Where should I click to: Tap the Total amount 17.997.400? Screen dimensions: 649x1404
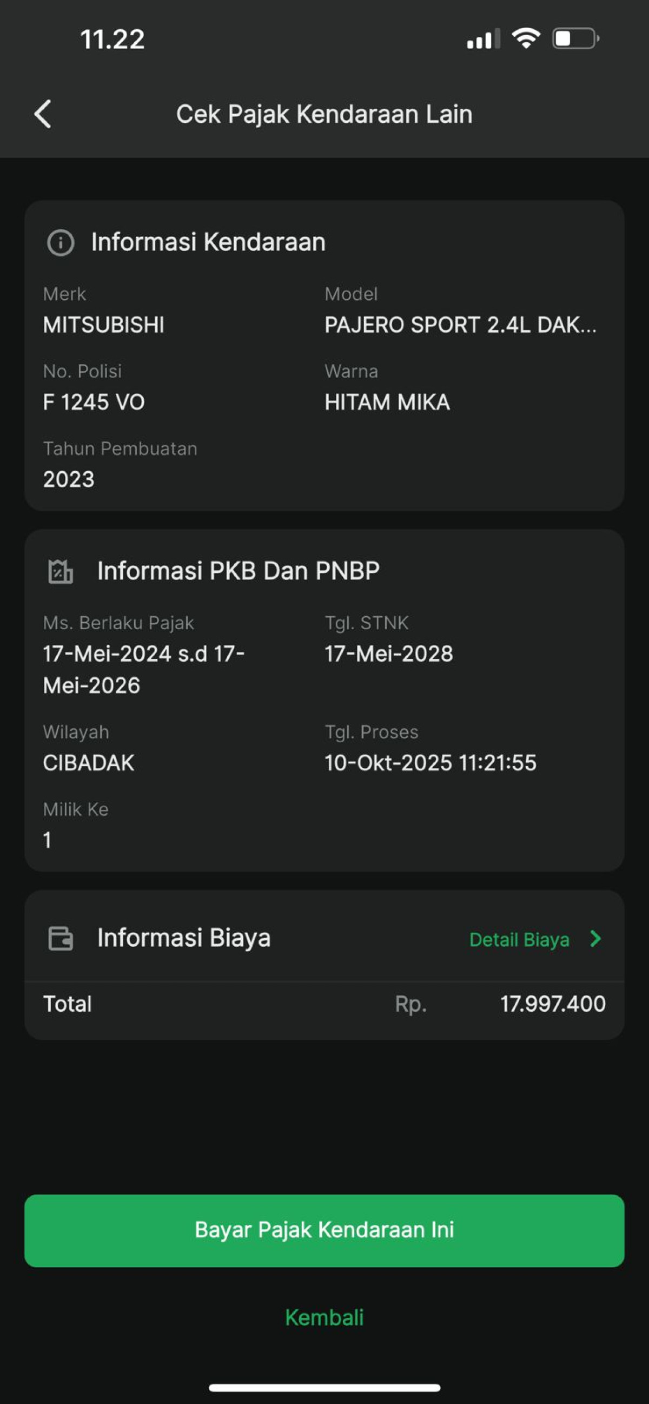point(553,1004)
